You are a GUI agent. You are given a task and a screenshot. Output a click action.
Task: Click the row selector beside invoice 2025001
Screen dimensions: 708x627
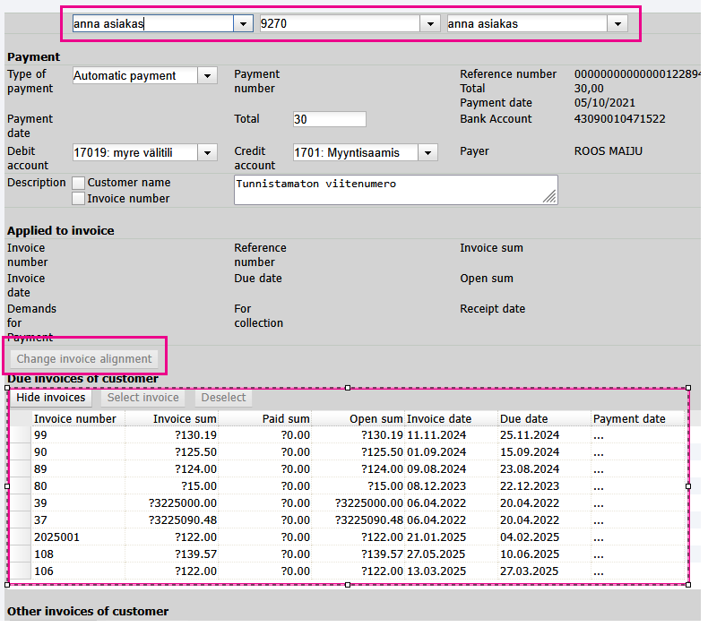21,537
